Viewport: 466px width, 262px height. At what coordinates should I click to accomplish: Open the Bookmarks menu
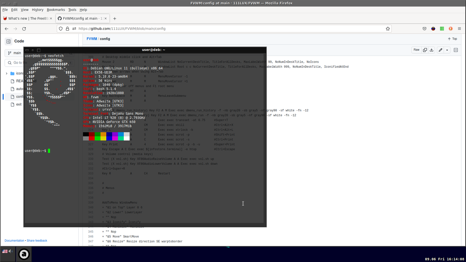[x=56, y=10]
